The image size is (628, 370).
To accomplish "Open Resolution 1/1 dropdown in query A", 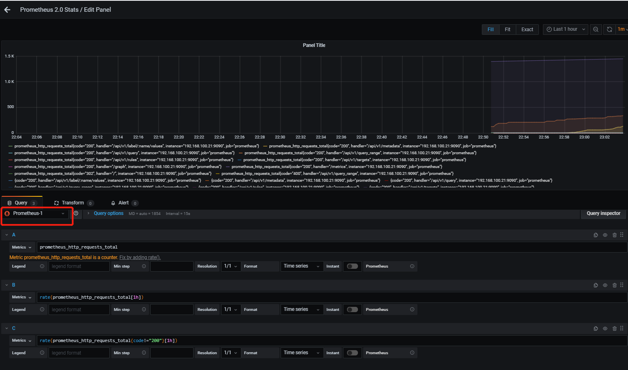I will click(x=231, y=266).
